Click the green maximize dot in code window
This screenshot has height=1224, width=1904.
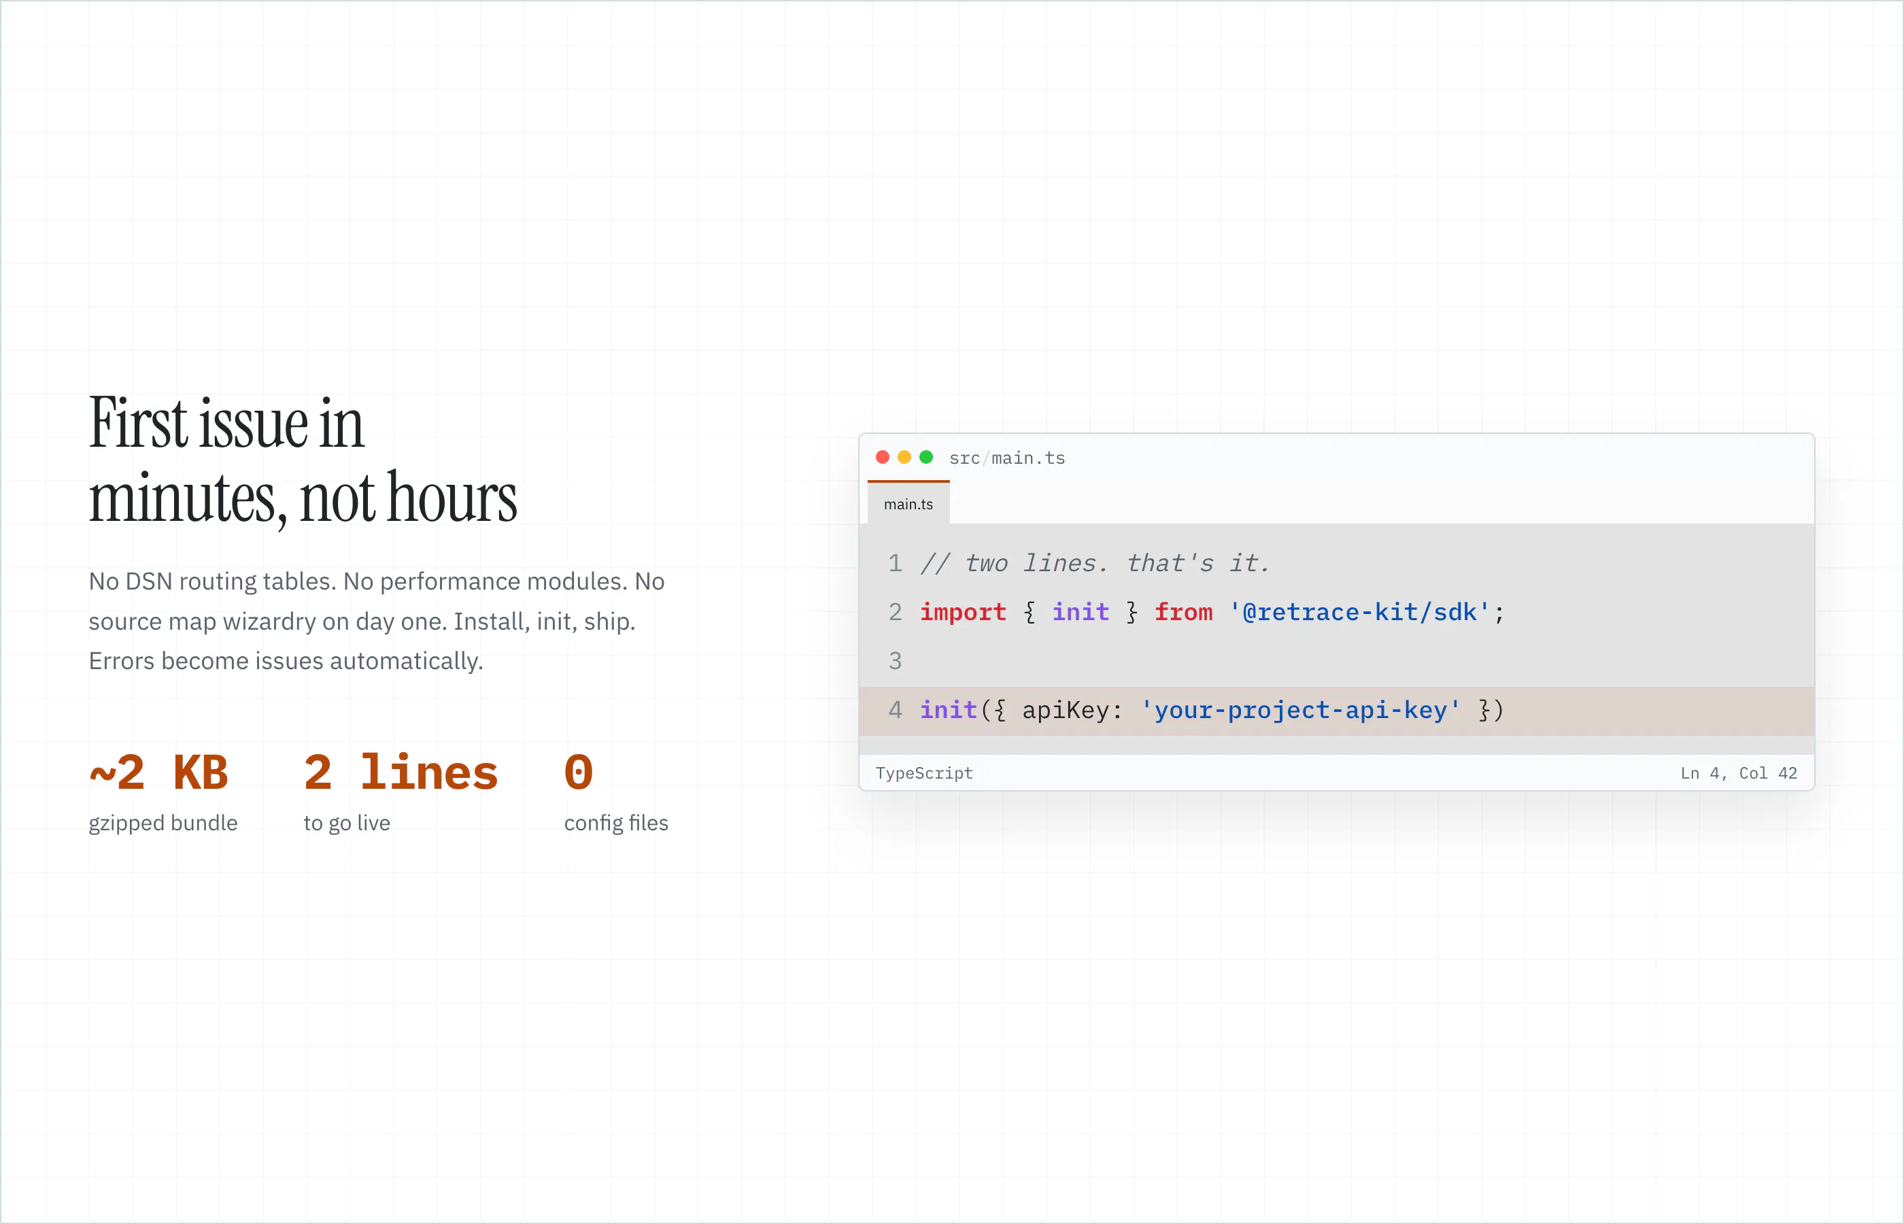tap(925, 457)
